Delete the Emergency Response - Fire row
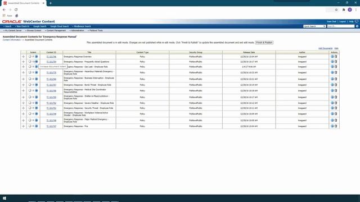This screenshot has height=202, width=360. (336, 126)
